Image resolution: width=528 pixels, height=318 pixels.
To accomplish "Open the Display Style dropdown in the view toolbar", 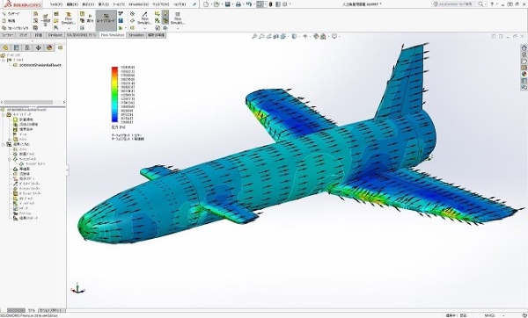I will coord(295,36).
